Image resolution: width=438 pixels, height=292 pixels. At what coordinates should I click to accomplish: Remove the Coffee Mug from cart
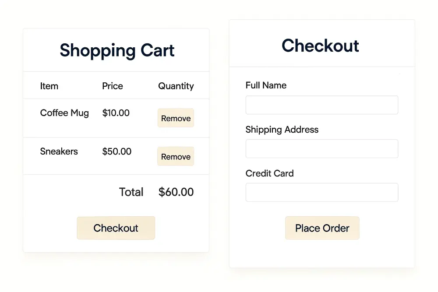[x=175, y=118]
